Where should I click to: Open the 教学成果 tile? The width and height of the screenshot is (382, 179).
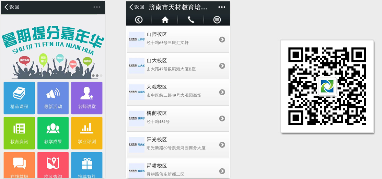[53, 133]
